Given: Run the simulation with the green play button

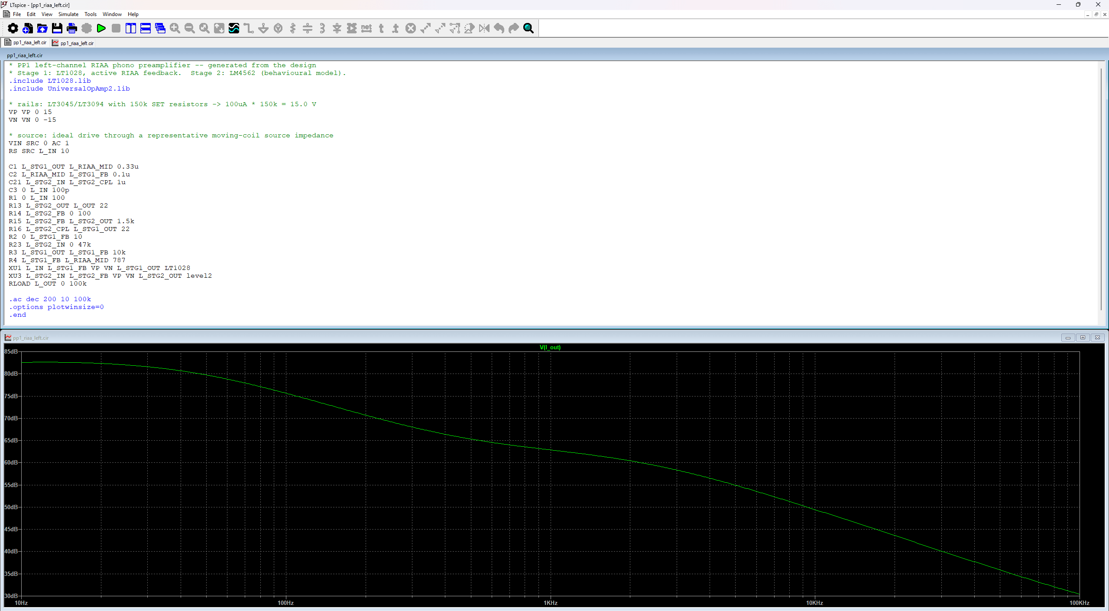Looking at the screenshot, I should pos(101,29).
